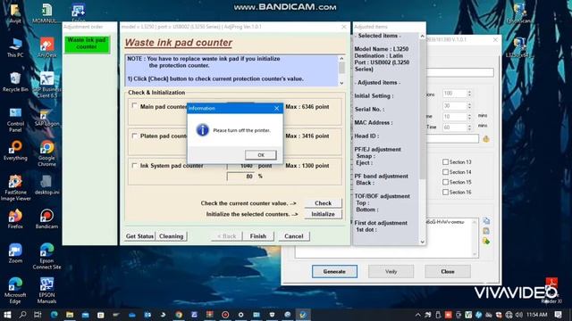Click the Check button for counter value
The width and height of the screenshot is (572, 321).
[x=323, y=203]
